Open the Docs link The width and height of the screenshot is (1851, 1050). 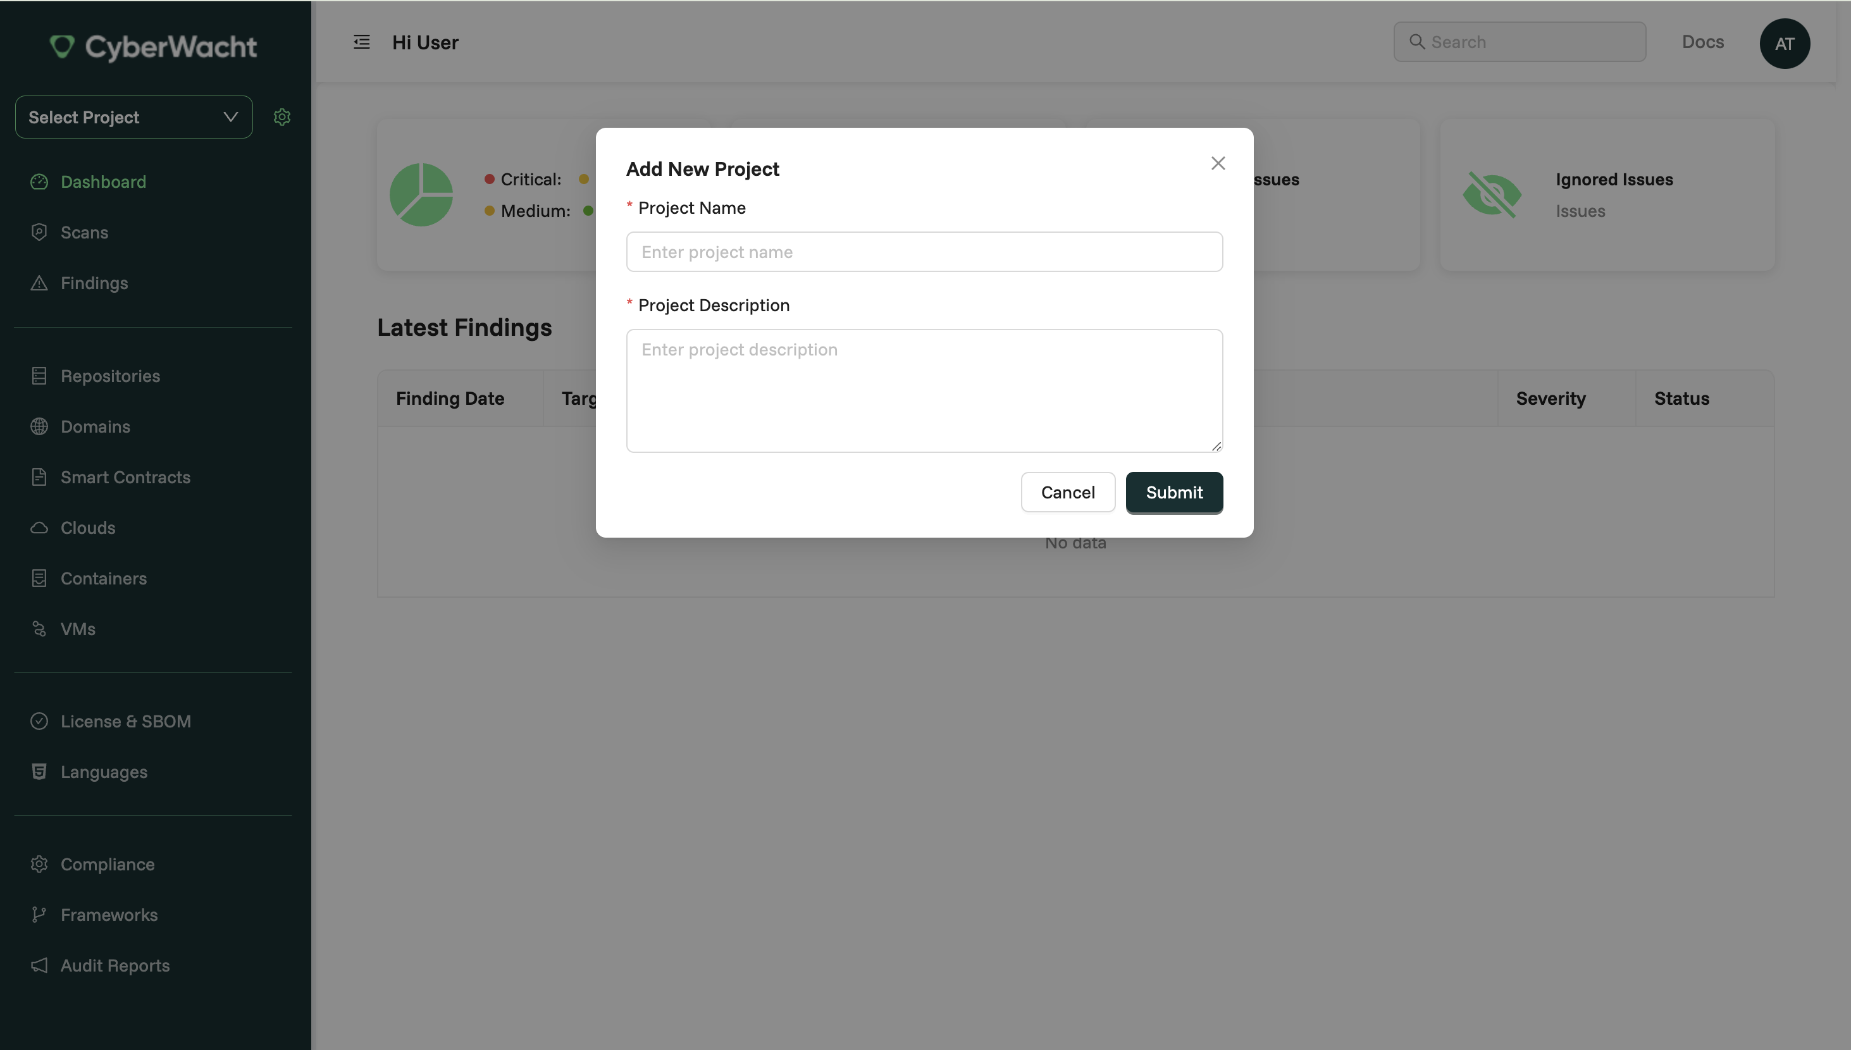(1702, 42)
